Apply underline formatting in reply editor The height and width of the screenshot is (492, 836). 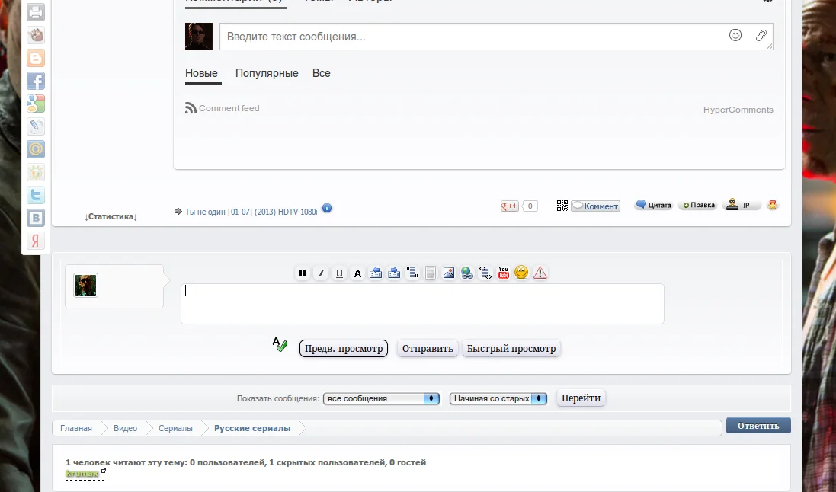point(339,273)
